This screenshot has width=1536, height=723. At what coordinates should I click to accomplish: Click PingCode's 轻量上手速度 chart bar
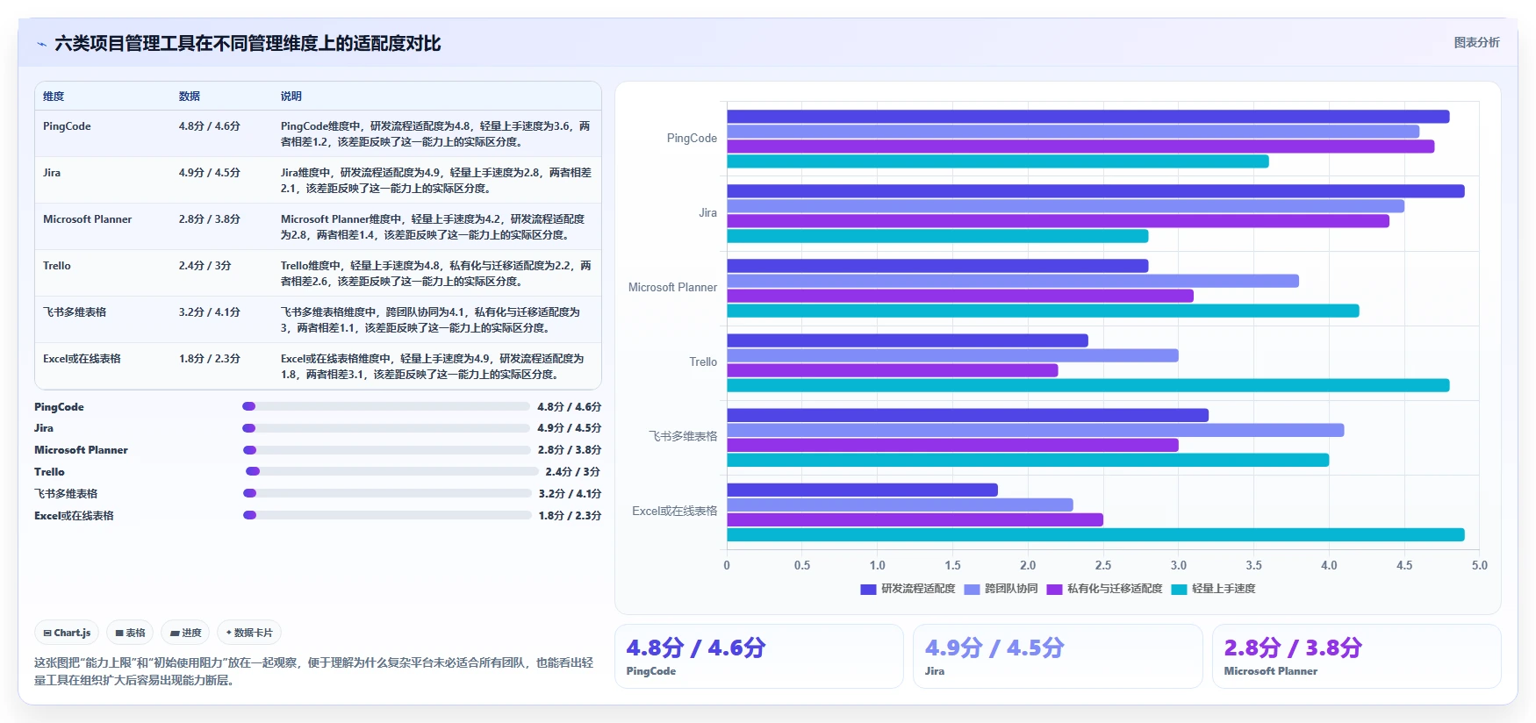(998, 161)
